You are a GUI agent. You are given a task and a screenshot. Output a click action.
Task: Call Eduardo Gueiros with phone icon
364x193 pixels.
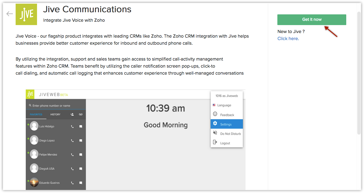[72, 183]
